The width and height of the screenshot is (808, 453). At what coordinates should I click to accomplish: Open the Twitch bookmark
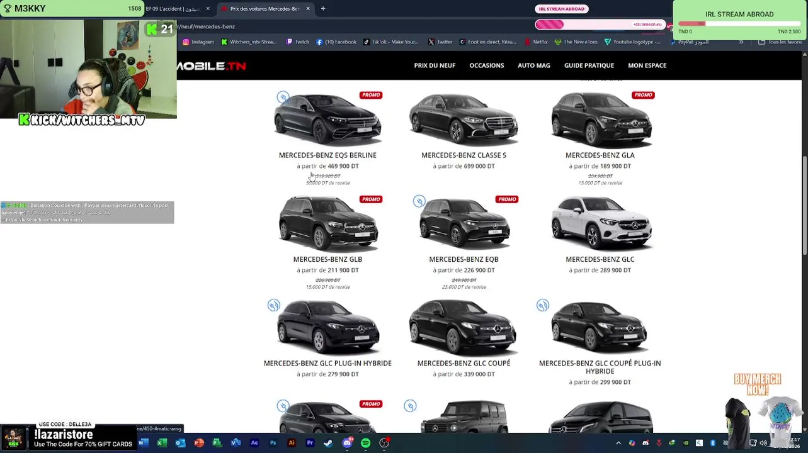tap(298, 42)
